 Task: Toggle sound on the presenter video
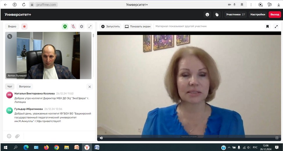pos(101,138)
